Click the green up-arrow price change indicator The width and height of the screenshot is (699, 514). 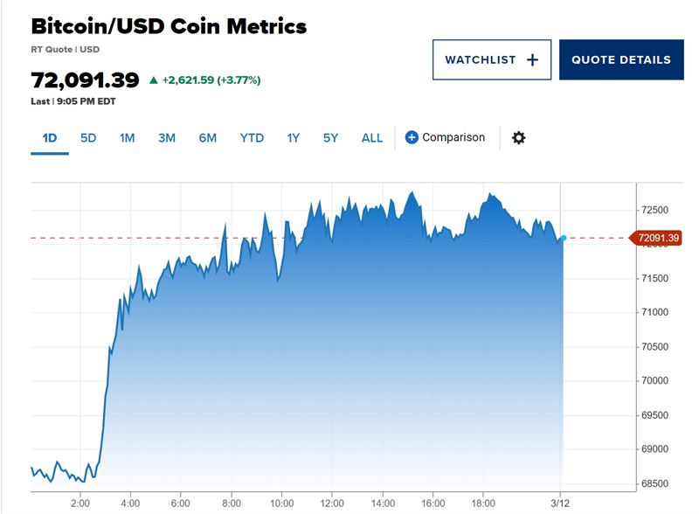[154, 80]
